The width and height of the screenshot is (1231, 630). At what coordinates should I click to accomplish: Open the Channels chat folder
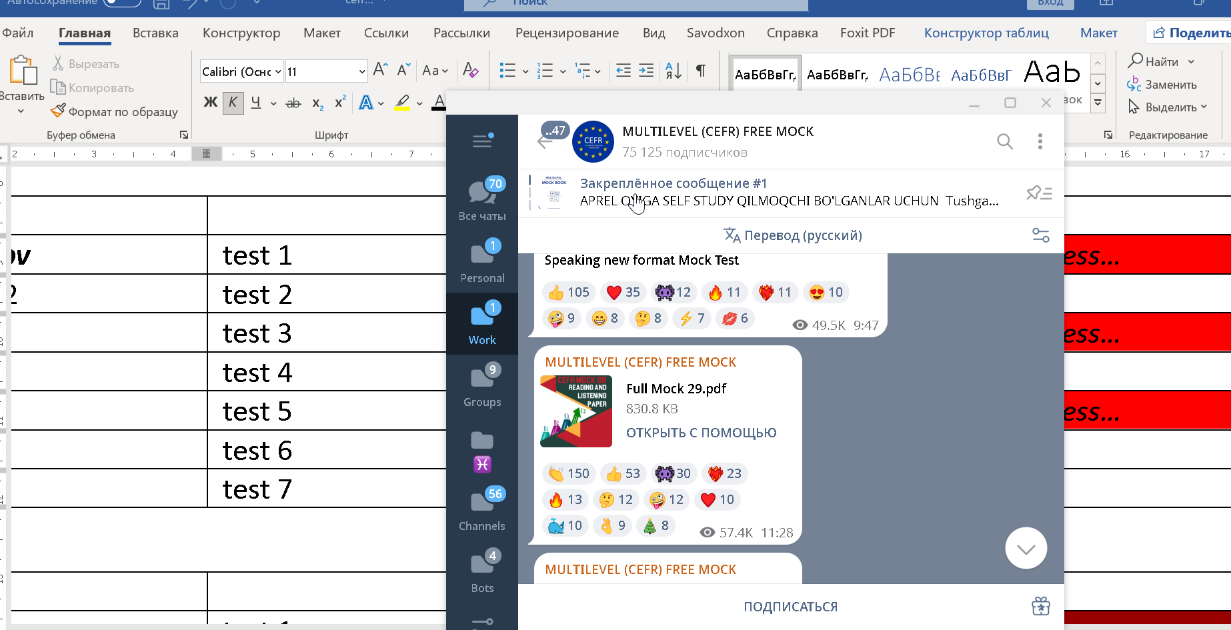pos(482,509)
